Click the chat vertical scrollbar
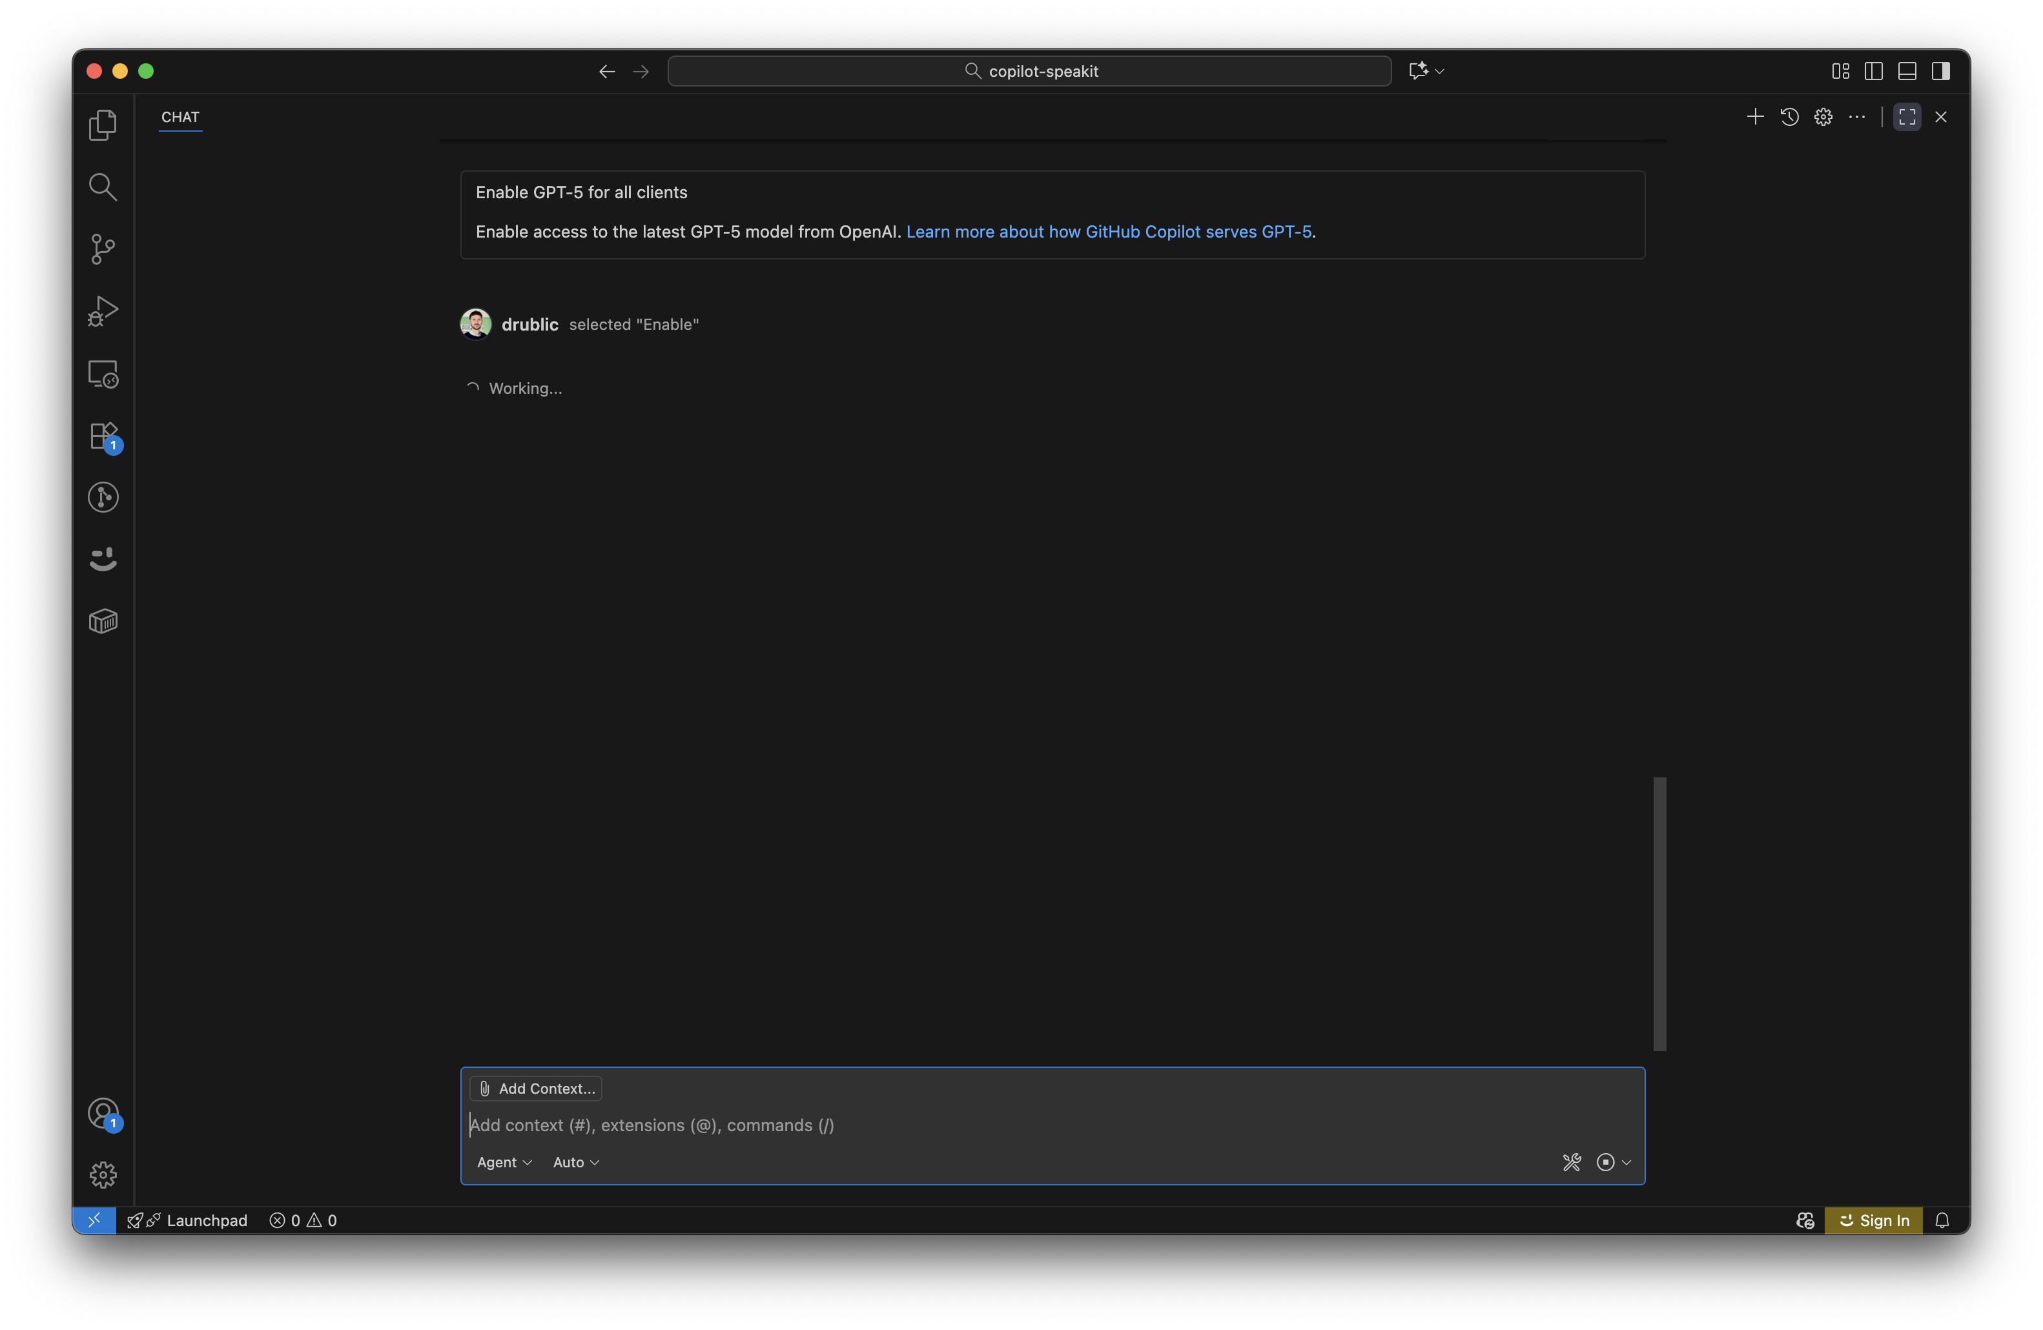2043x1330 pixels. click(1659, 913)
